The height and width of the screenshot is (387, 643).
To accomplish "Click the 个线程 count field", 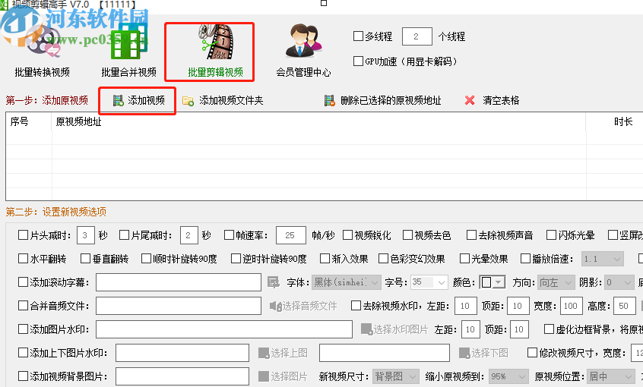I will (x=417, y=36).
